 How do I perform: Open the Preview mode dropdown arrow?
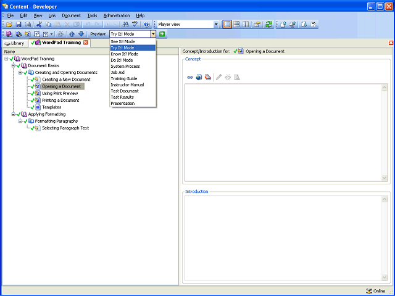[154, 34]
